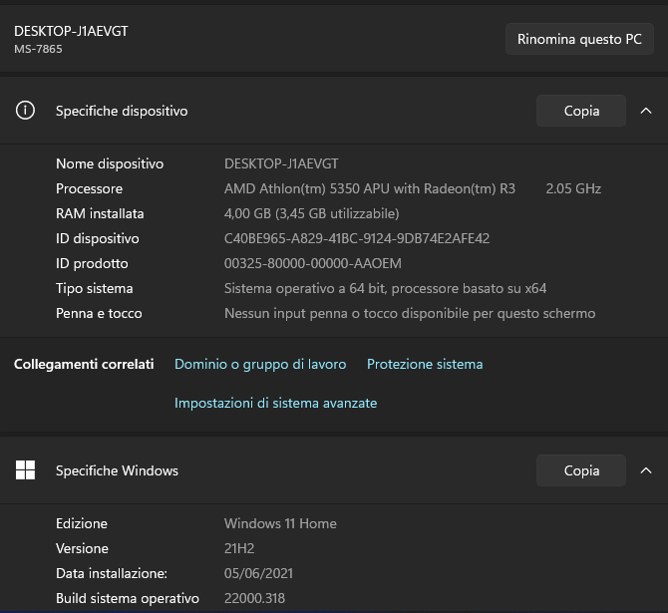668x613 pixels.
Task: Select Windows 11 Home value
Action: tap(280, 523)
